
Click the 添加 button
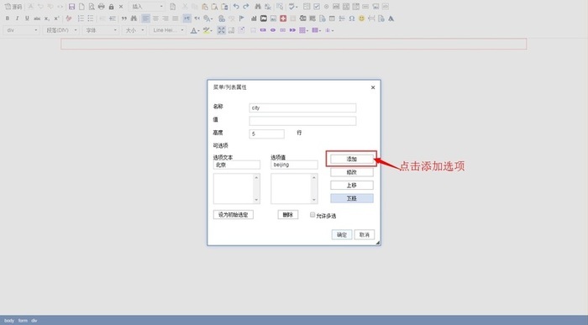click(352, 160)
